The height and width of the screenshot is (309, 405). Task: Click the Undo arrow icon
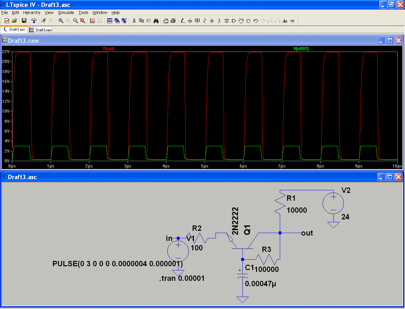click(x=255, y=21)
